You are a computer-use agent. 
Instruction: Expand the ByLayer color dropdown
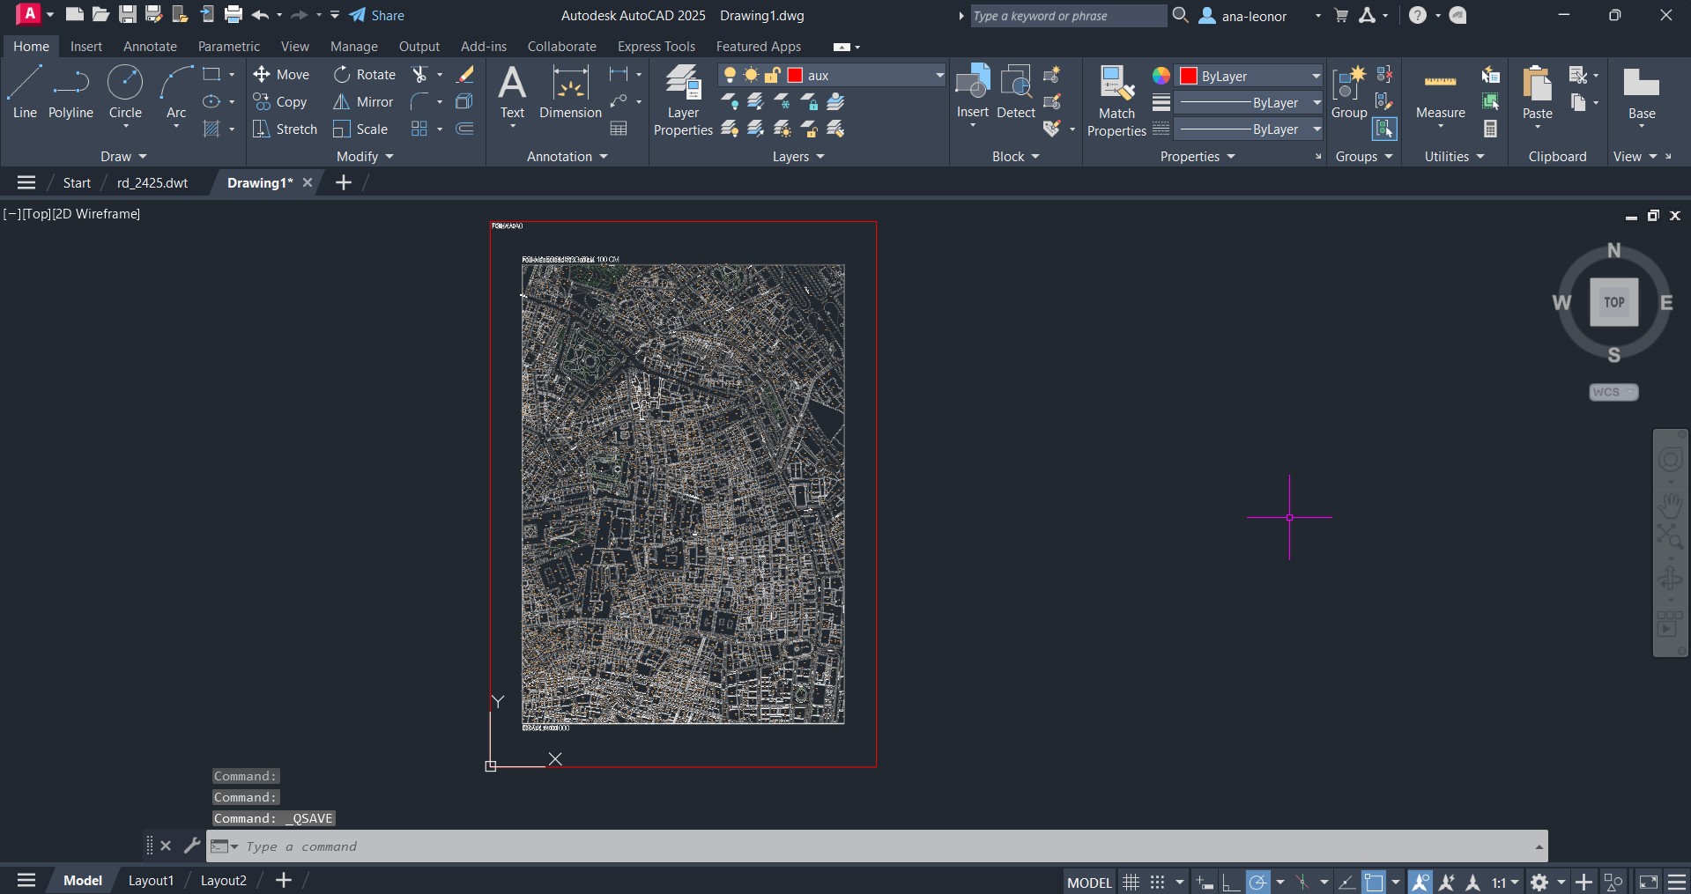click(x=1316, y=76)
